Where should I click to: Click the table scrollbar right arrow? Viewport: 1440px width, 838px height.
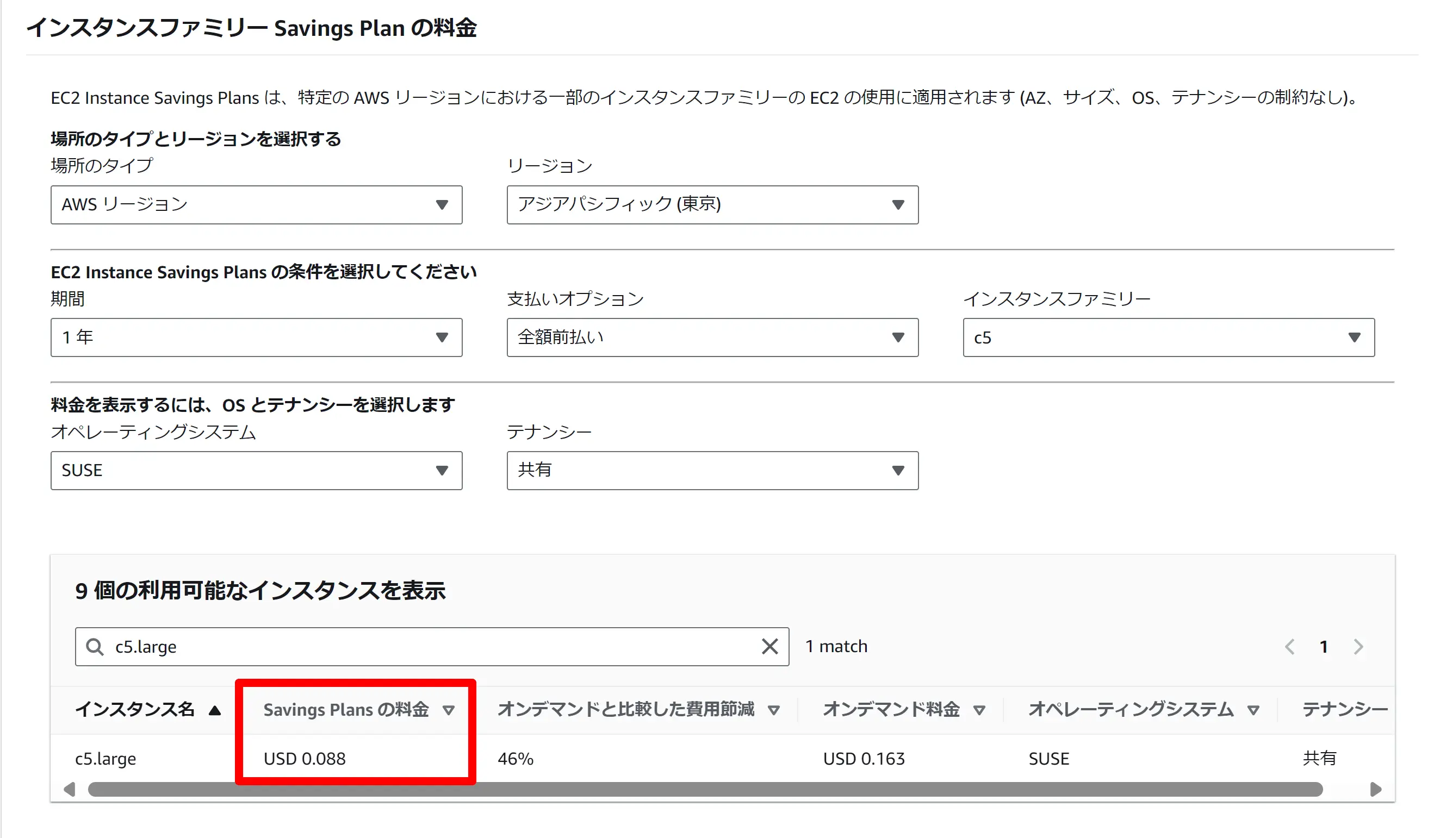1376,790
